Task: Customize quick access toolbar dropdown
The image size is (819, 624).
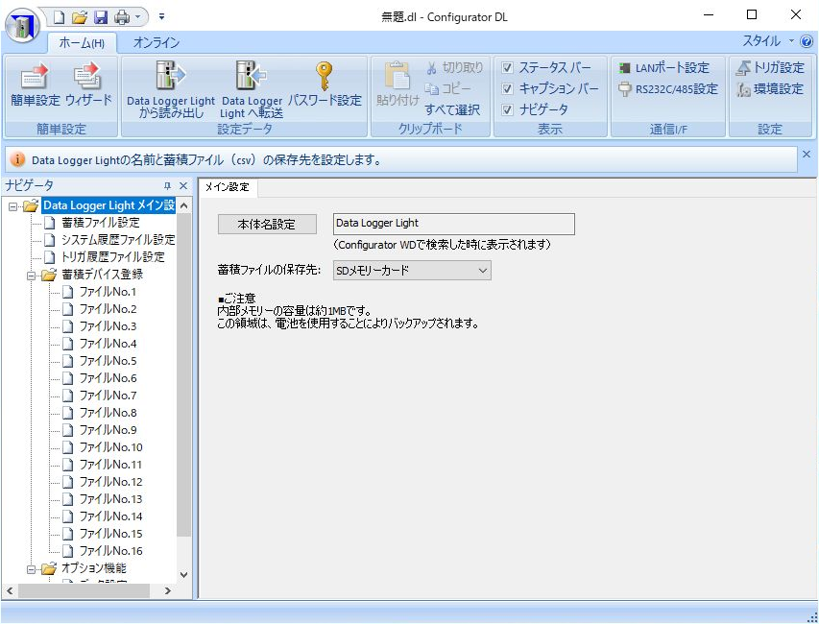Action: [x=162, y=16]
